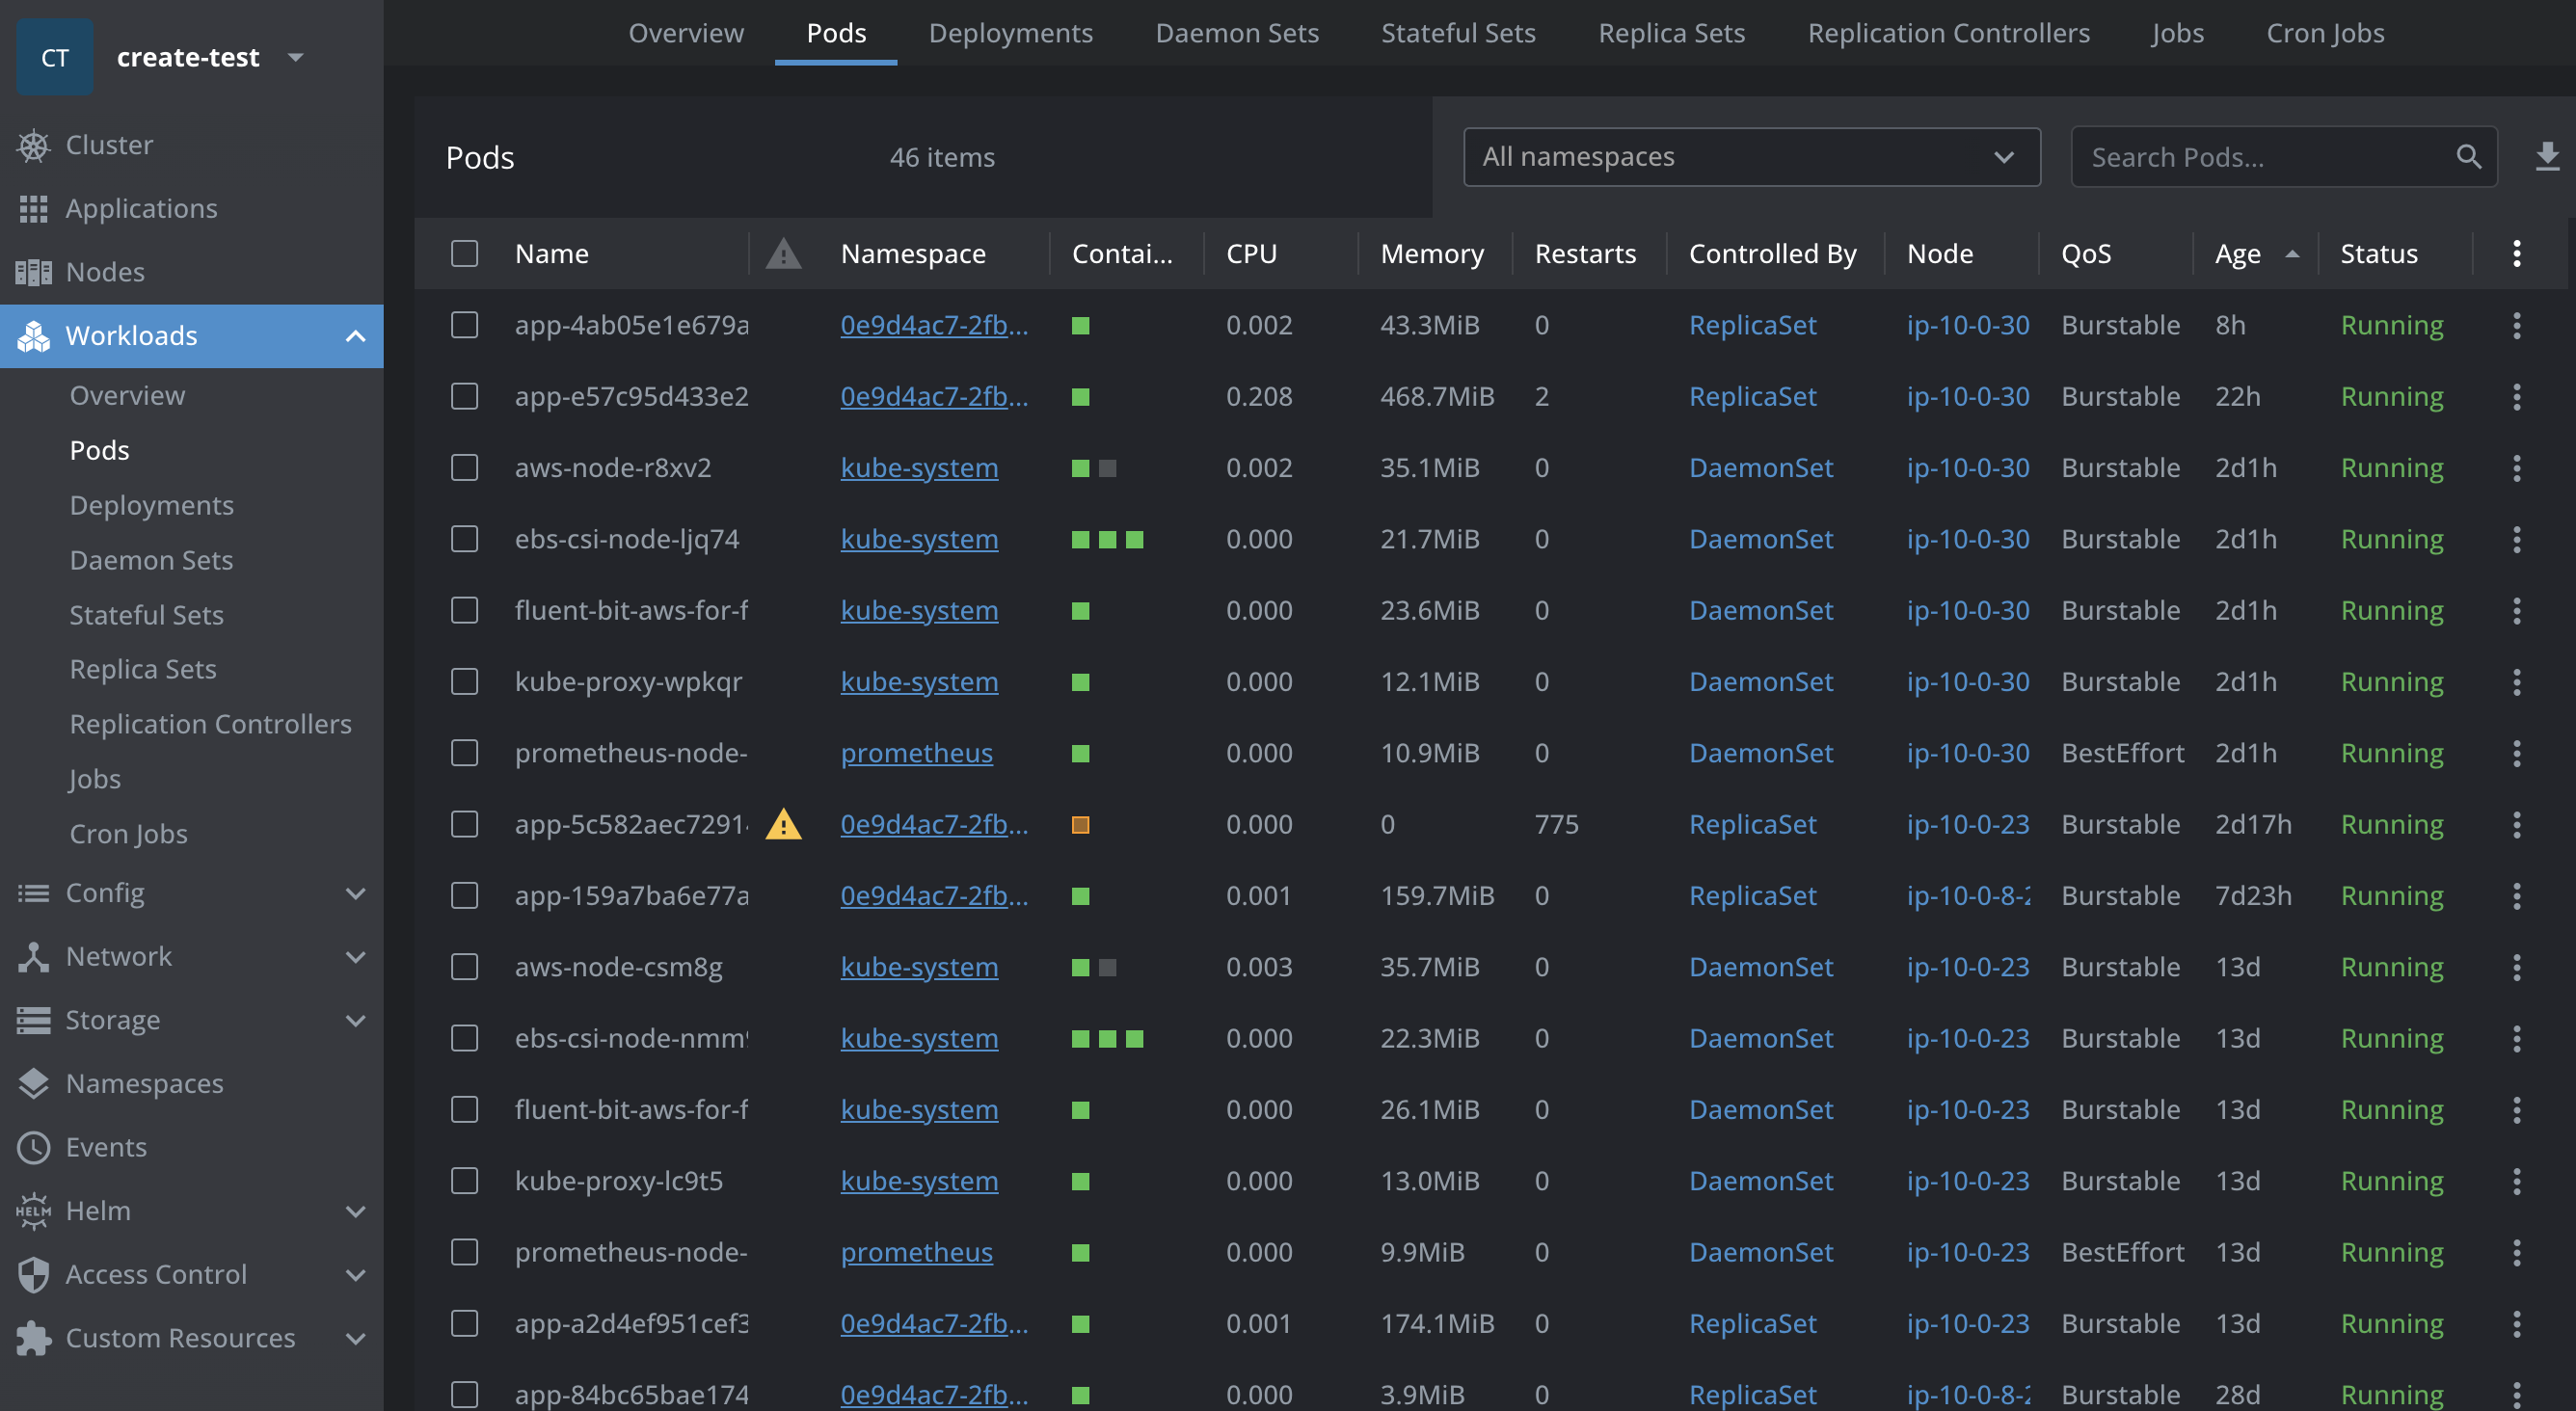
Task: Open the Cron Jobs tab
Action: (2325, 33)
